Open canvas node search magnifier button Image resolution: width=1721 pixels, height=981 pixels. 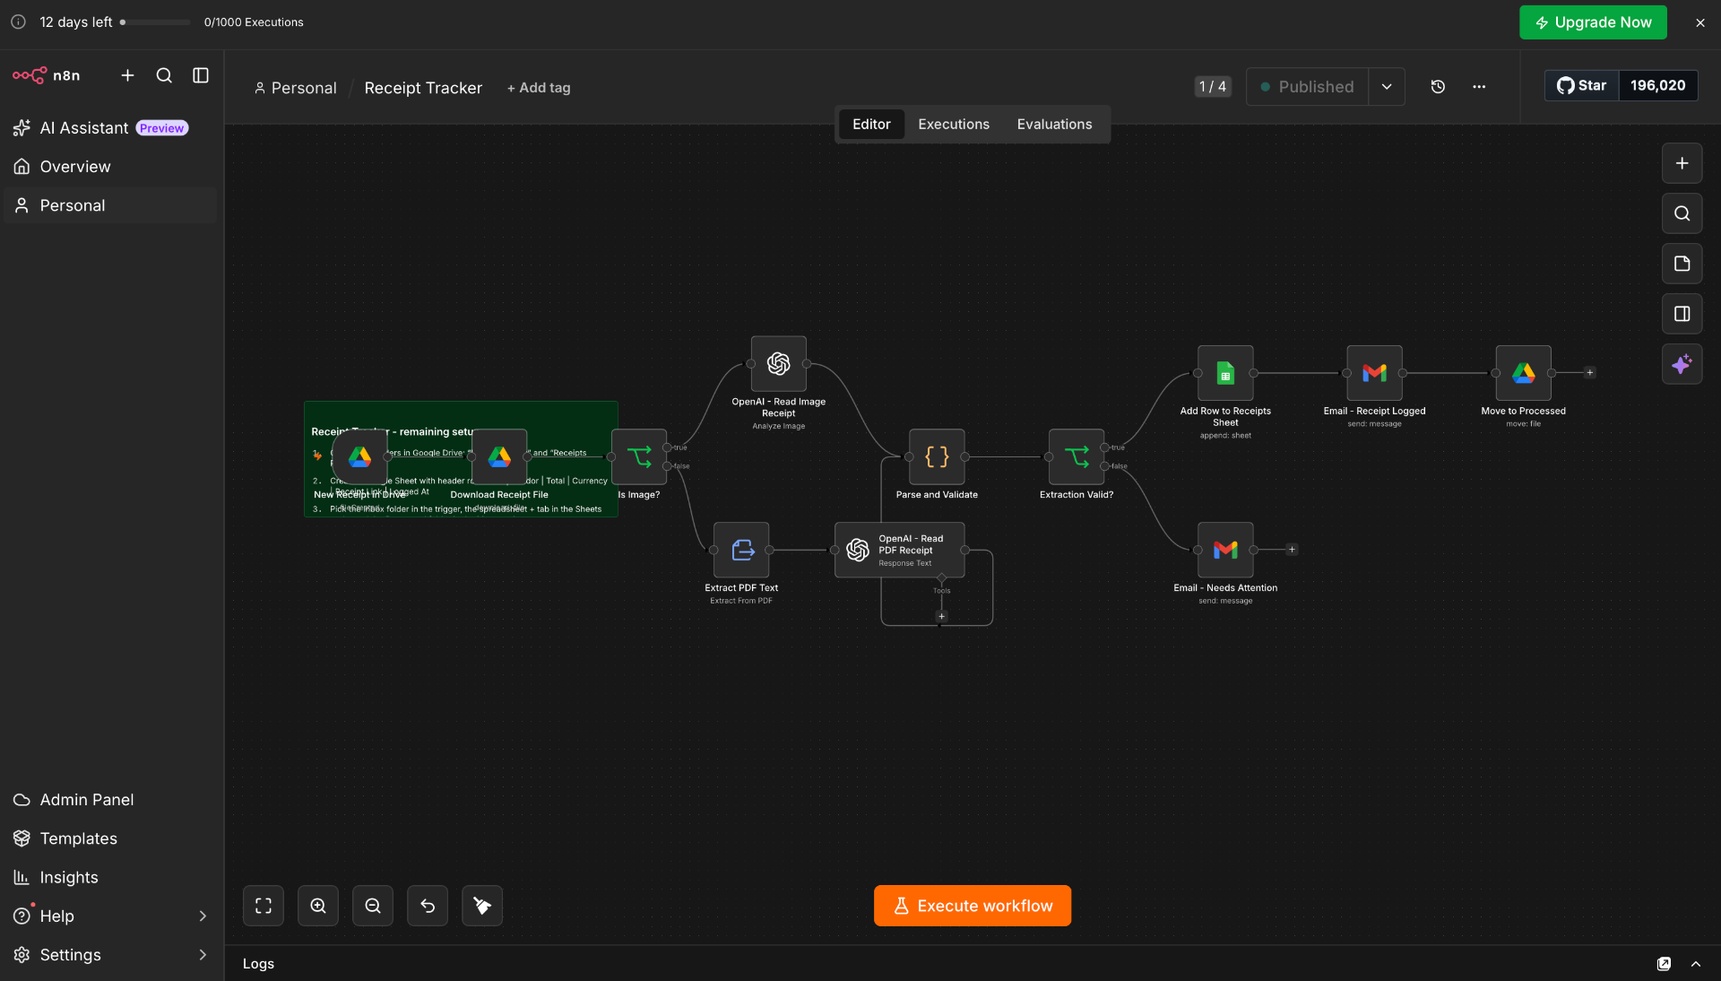click(1682, 213)
